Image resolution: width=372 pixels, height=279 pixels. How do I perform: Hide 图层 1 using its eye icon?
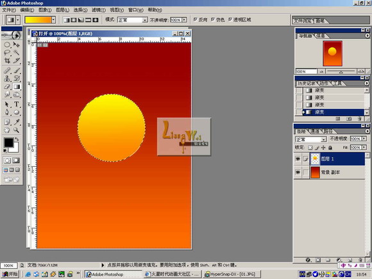click(x=298, y=158)
